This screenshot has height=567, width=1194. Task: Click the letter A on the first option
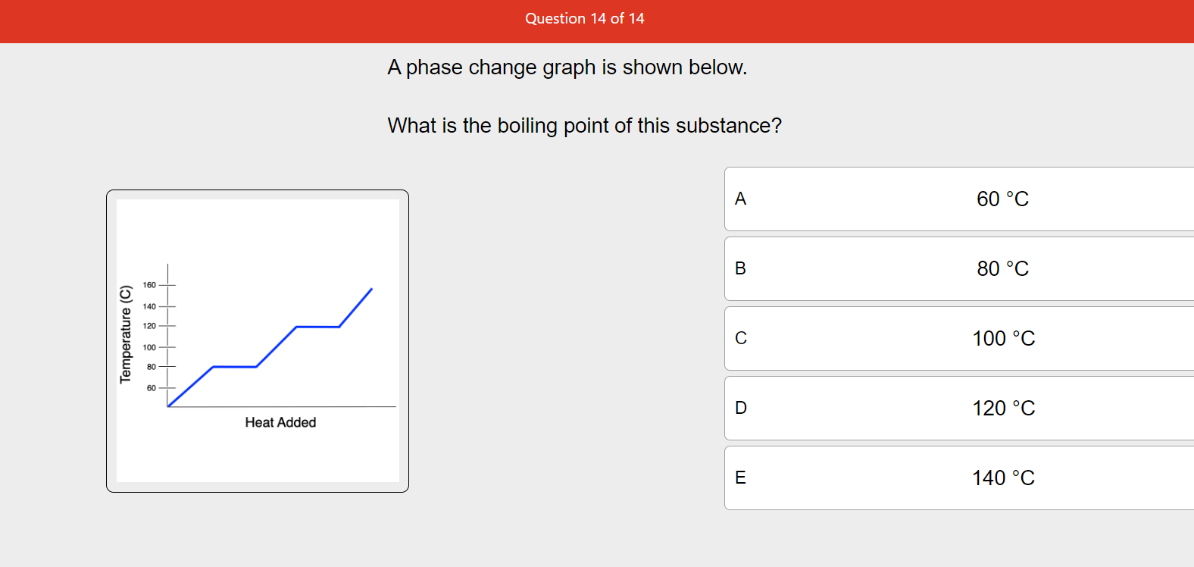point(740,199)
